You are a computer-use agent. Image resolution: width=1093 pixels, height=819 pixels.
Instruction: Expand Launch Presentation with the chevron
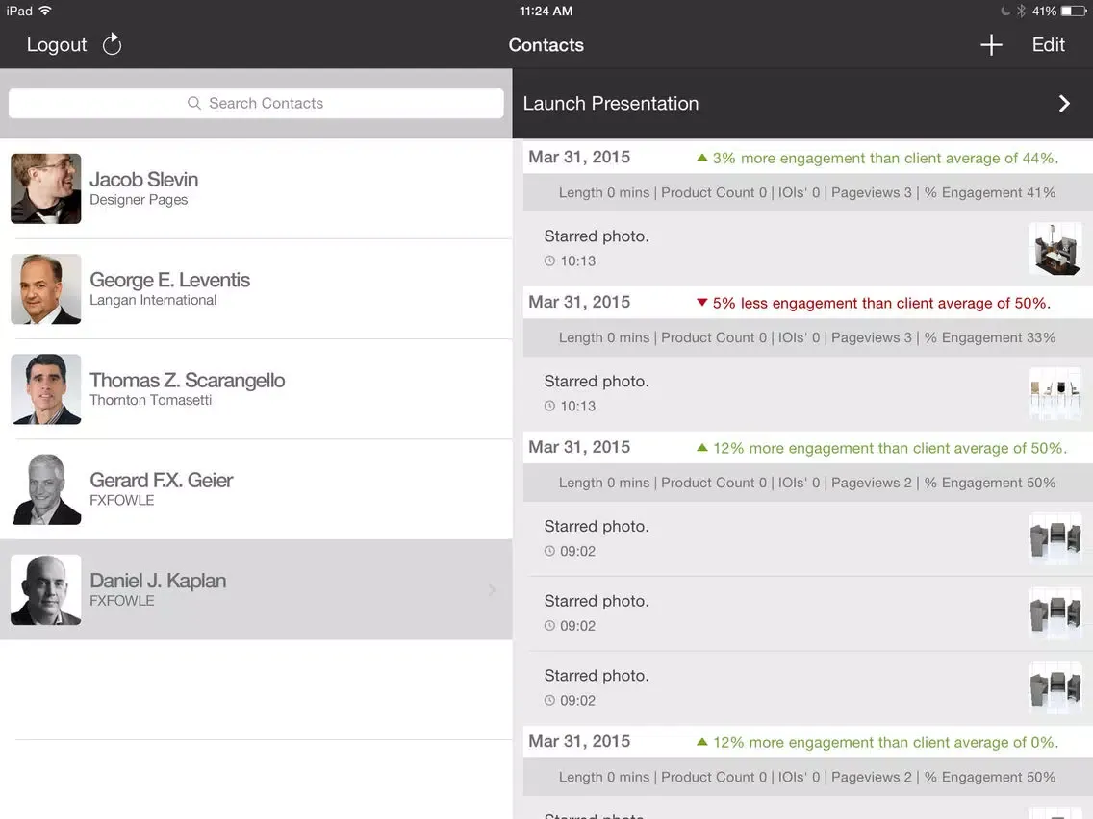tap(1064, 104)
